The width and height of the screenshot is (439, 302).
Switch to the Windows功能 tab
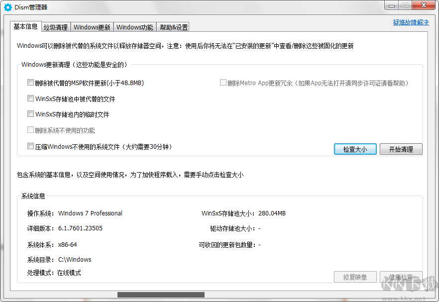[x=133, y=27]
